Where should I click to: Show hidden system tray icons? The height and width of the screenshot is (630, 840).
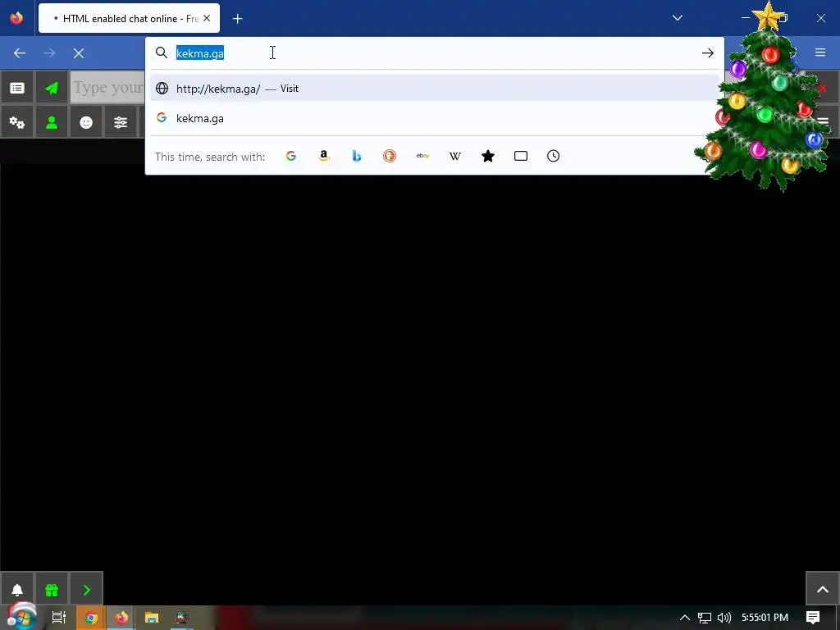685,618
